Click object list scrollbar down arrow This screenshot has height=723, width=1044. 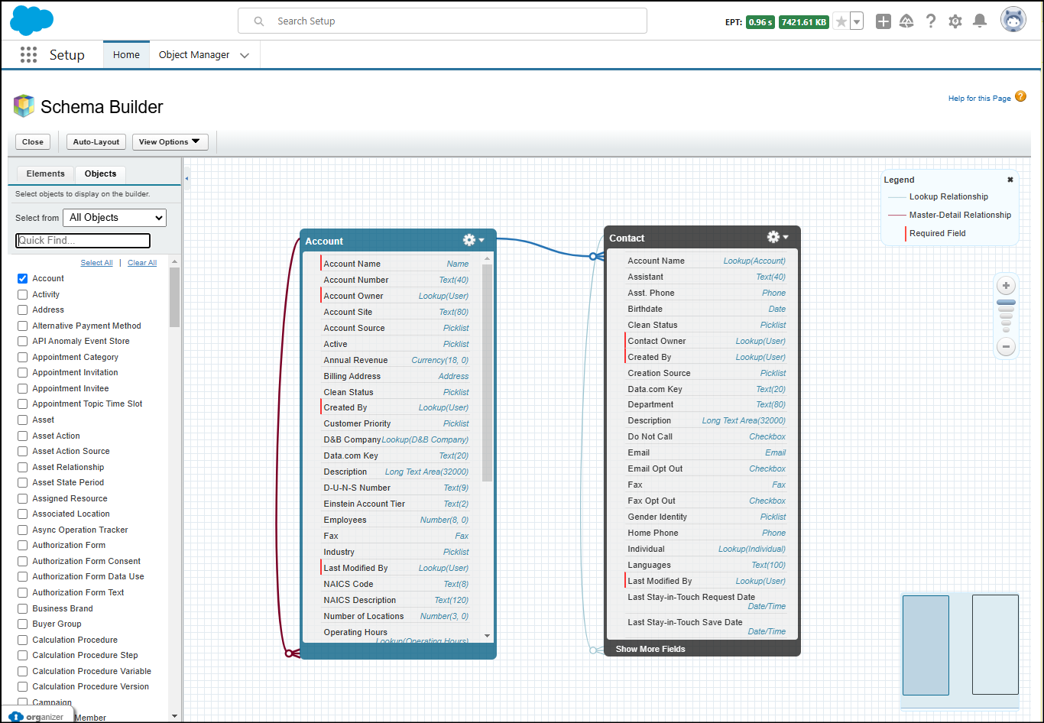[x=175, y=716]
